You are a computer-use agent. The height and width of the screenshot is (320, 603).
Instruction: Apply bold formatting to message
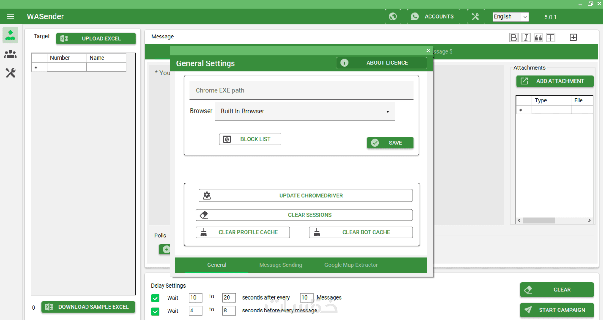click(x=514, y=38)
